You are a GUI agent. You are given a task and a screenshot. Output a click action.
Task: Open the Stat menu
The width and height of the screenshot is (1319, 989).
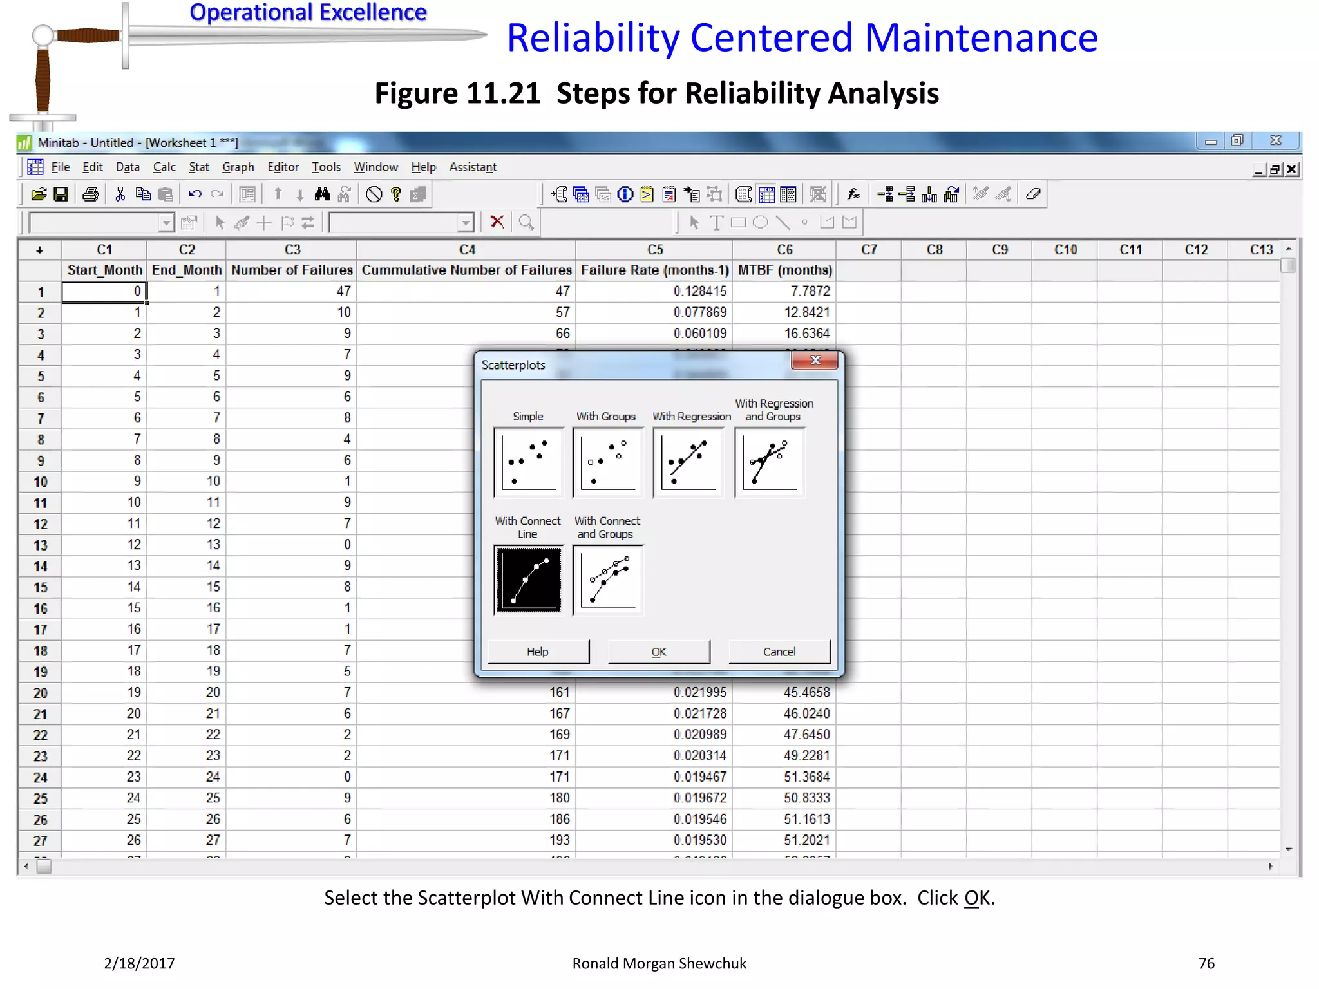199,167
